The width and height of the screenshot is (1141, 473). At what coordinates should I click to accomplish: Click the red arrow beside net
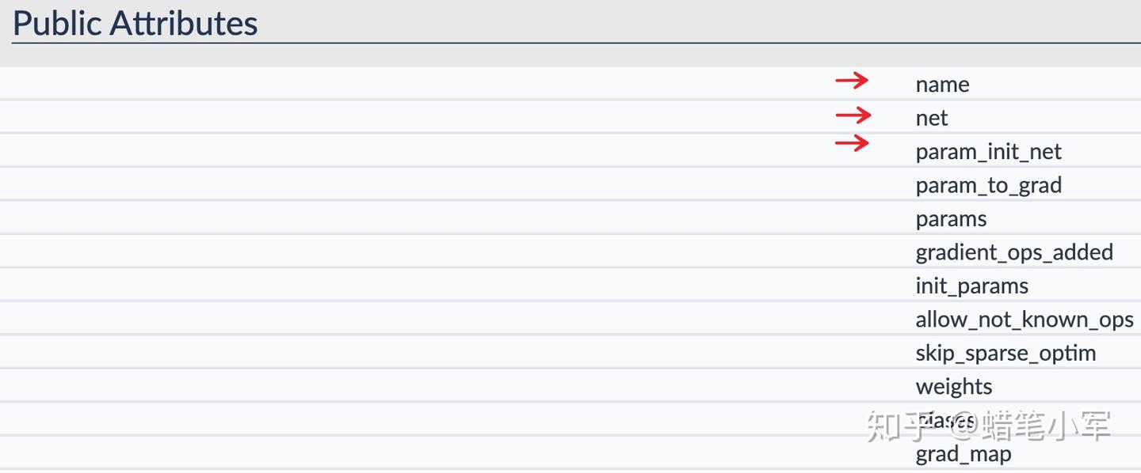(853, 116)
